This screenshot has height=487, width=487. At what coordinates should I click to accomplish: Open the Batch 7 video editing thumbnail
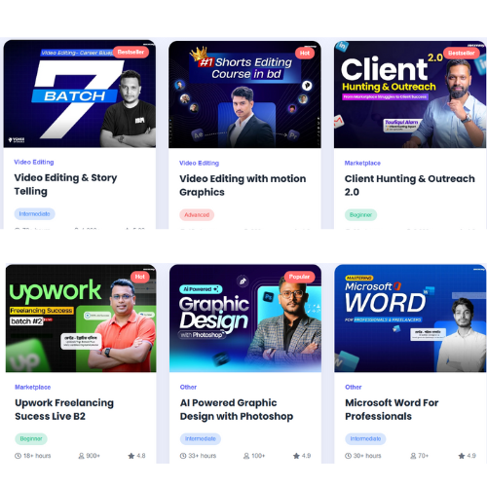(80, 94)
